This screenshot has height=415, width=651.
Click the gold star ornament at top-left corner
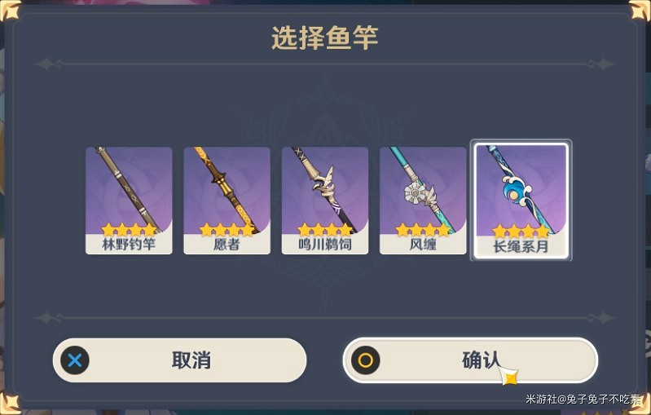click(10, 10)
